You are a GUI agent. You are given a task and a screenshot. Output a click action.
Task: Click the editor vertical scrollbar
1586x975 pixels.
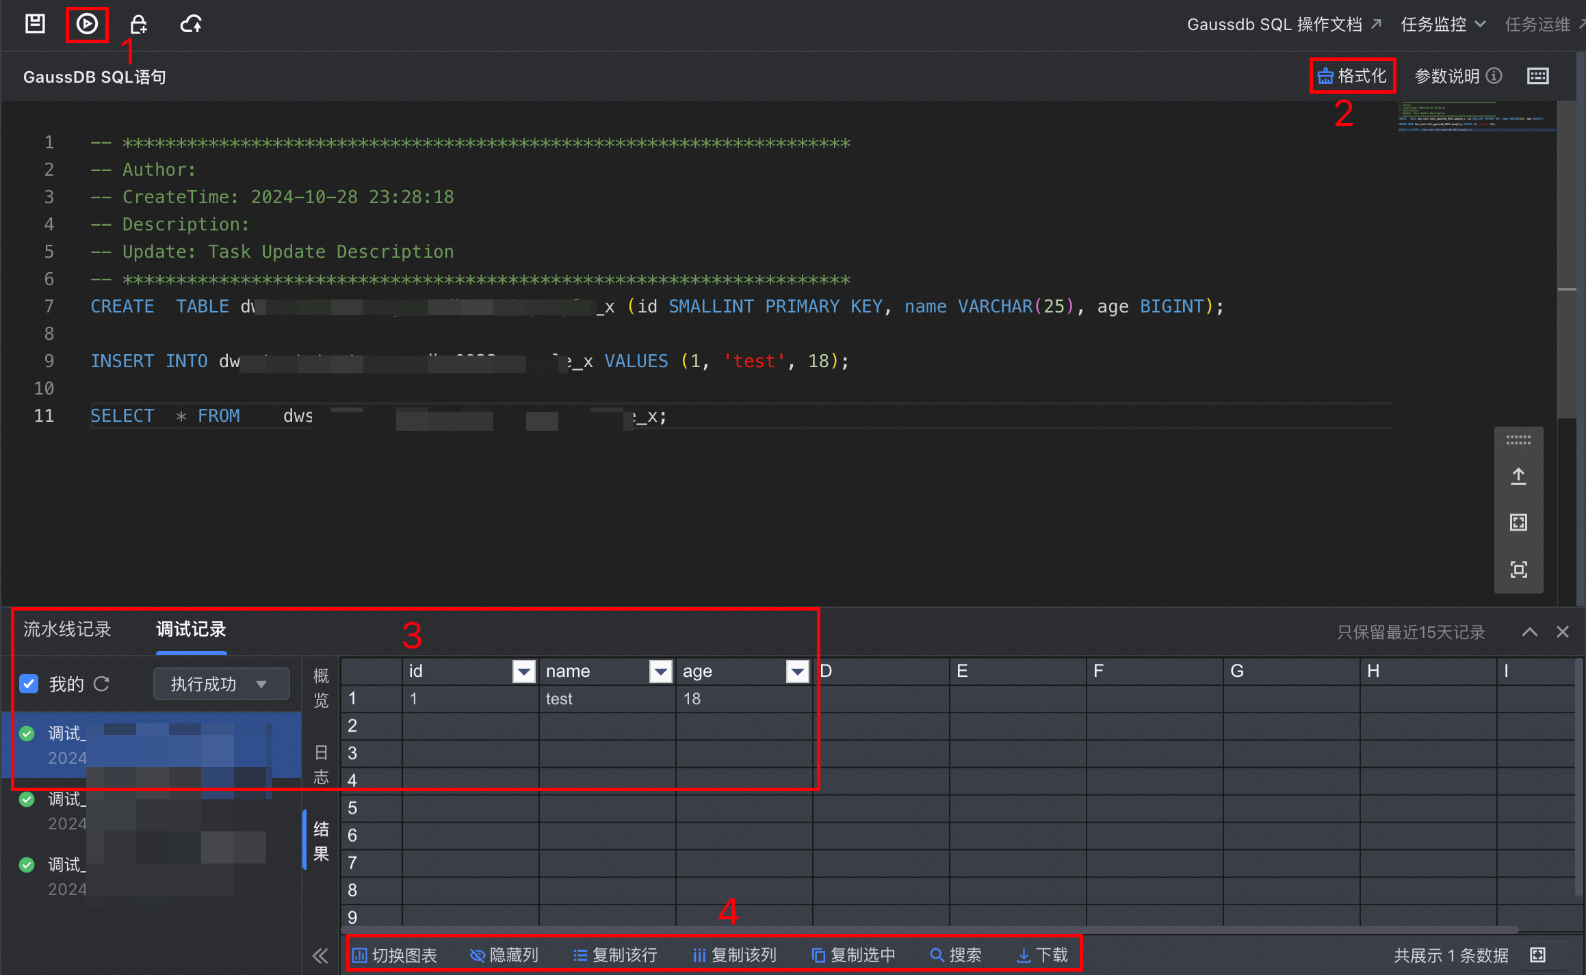(1566, 260)
